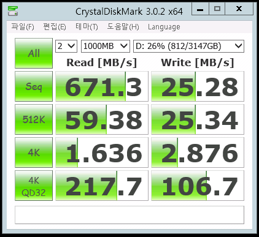Start the 4K QD32 benchmark test
This screenshot has width=259, height=237.
click(34, 186)
